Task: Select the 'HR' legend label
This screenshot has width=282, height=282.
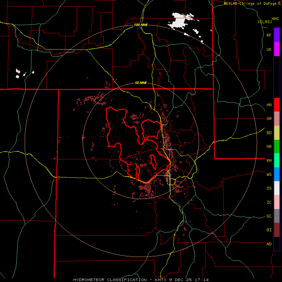Action: click(x=269, y=147)
